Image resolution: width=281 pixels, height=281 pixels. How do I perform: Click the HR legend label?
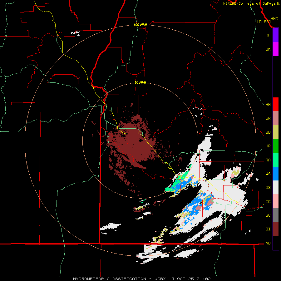(268, 146)
